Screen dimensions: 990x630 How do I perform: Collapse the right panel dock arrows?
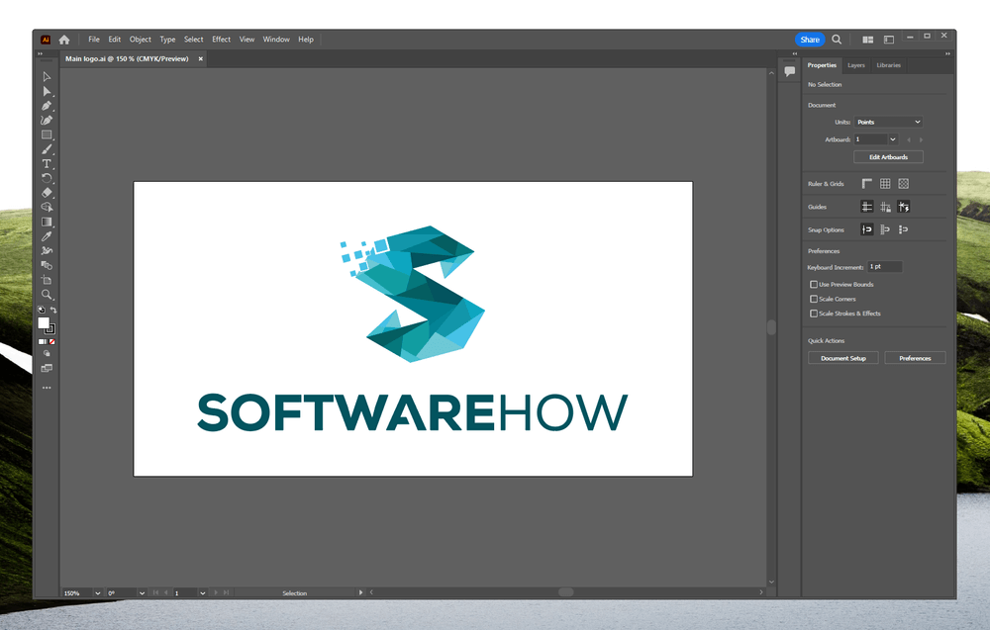pos(947,53)
